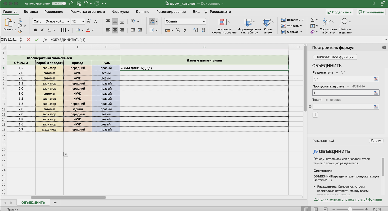Switch to the Данные ribbon tab
This screenshot has width=388, height=211.
click(x=142, y=12)
